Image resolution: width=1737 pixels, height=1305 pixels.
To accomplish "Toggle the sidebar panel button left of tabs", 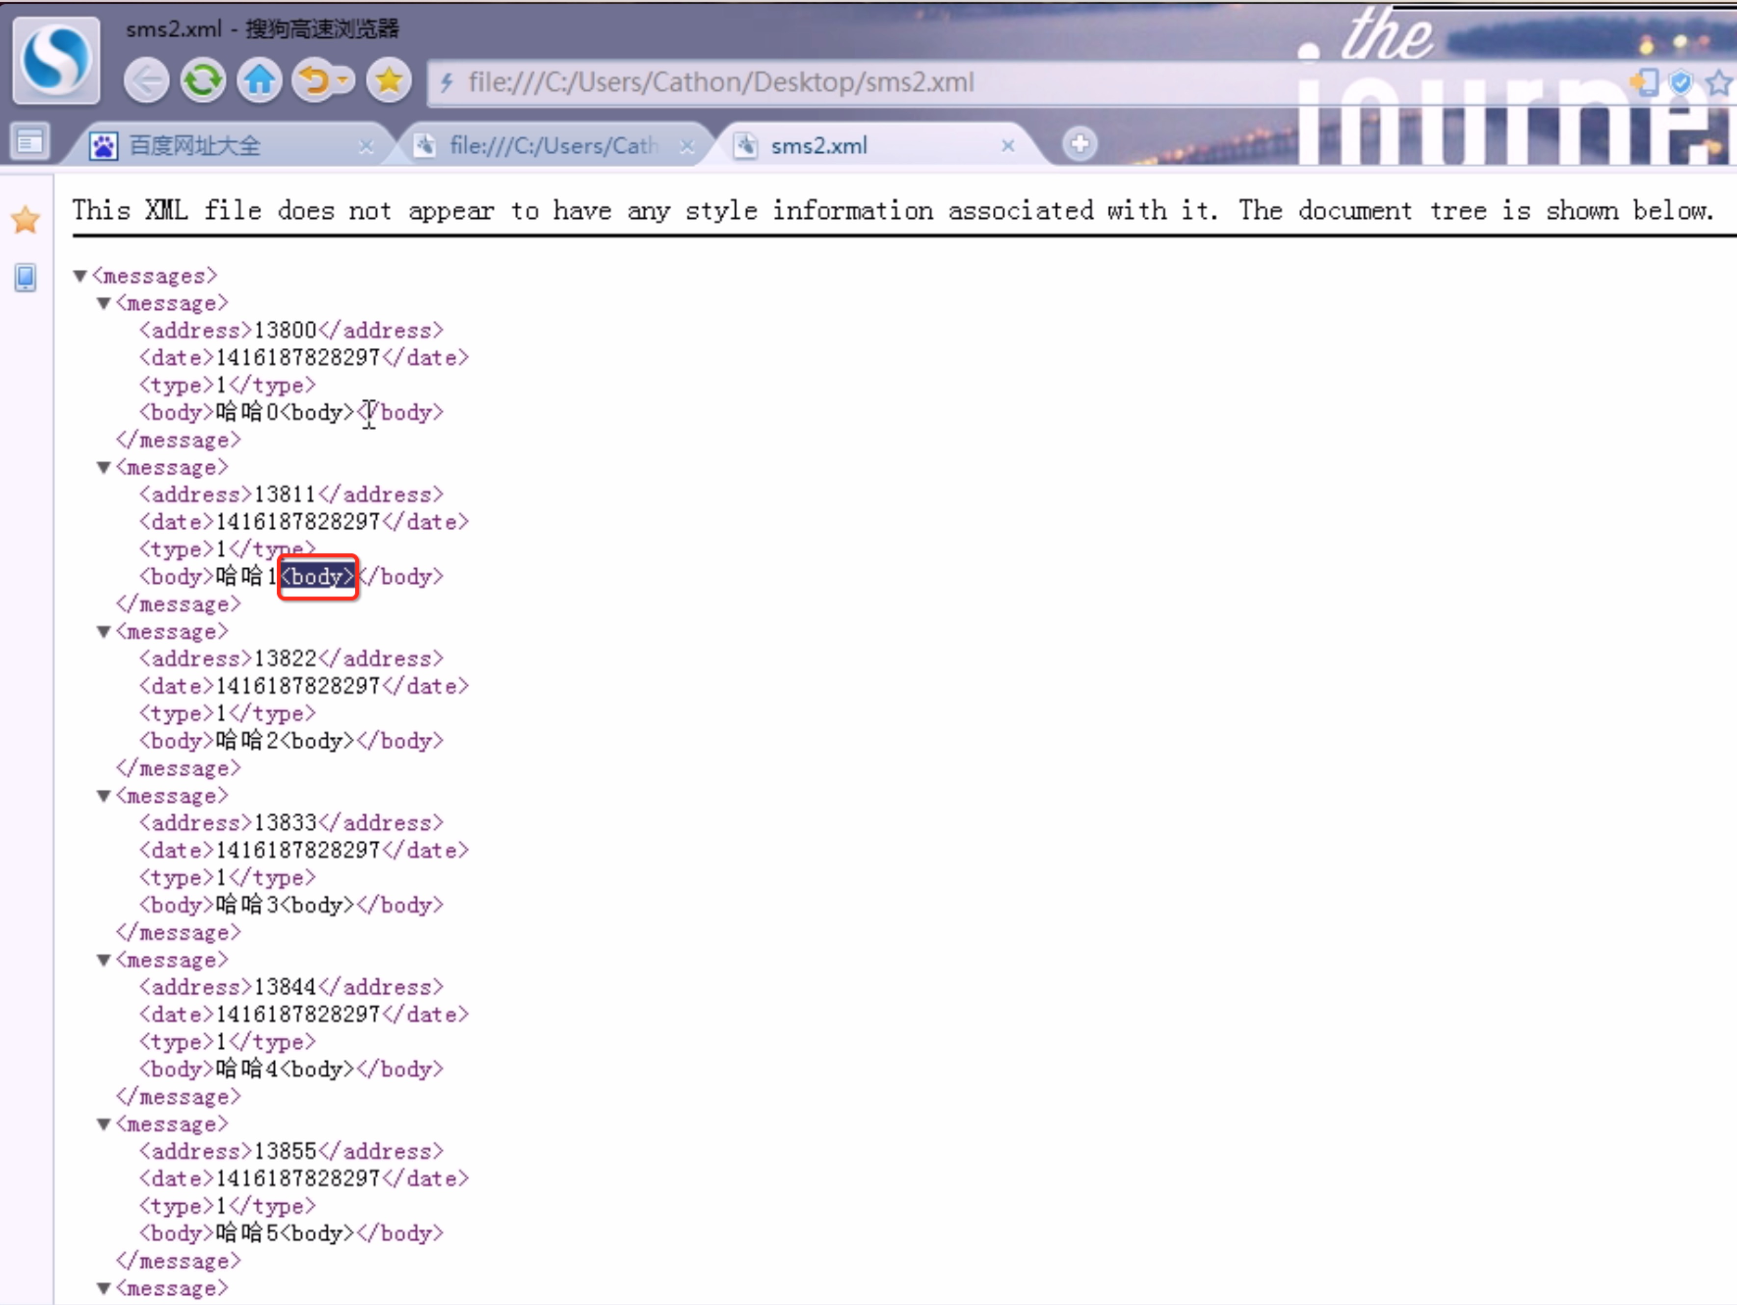I will click(x=30, y=142).
